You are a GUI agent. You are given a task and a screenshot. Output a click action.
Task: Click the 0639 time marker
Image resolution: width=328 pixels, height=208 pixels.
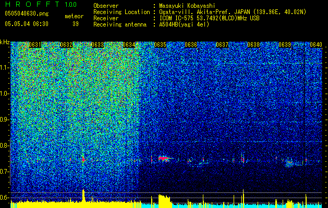coord(285,45)
